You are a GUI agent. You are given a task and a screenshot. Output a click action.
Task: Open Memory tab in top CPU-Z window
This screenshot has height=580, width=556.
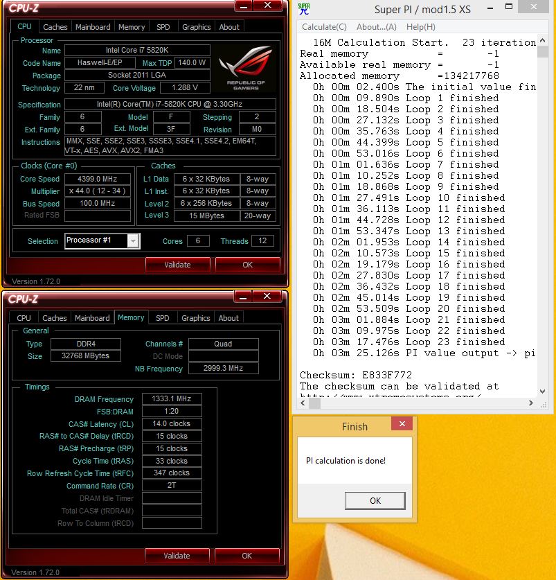point(132,27)
